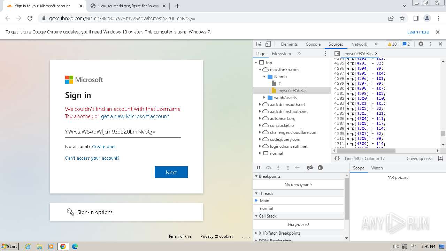Collapse the Breakpoints section
The height and width of the screenshot is (251, 446).
click(x=299, y=176)
